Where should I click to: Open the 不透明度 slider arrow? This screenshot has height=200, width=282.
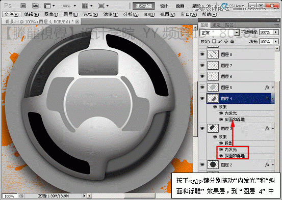click(x=276, y=33)
